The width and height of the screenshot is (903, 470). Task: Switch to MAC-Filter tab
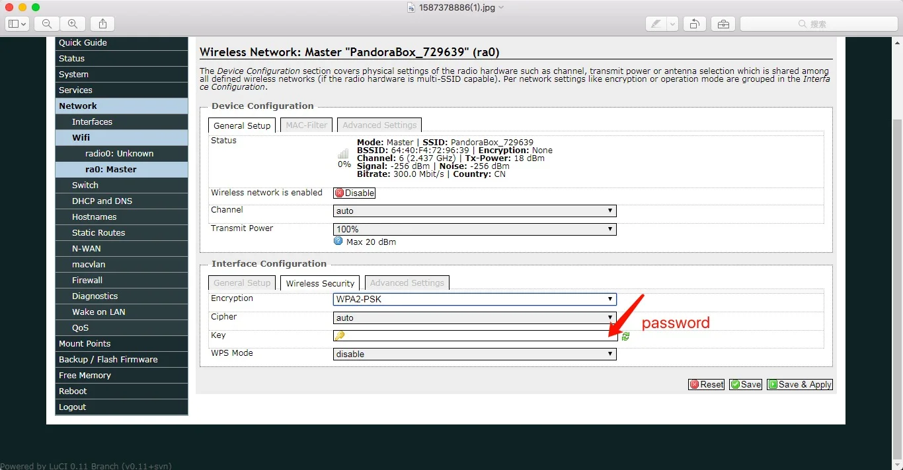click(x=306, y=125)
